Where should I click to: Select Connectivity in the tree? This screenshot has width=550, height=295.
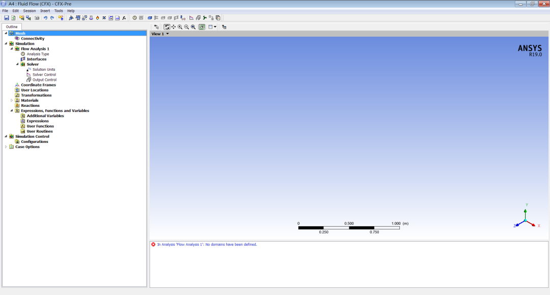[x=33, y=39]
